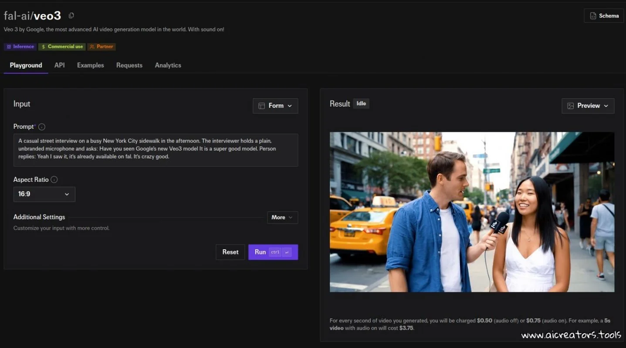Image resolution: width=626 pixels, height=348 pixels.
Task: Click the Run button
Action: pos(273,252)
